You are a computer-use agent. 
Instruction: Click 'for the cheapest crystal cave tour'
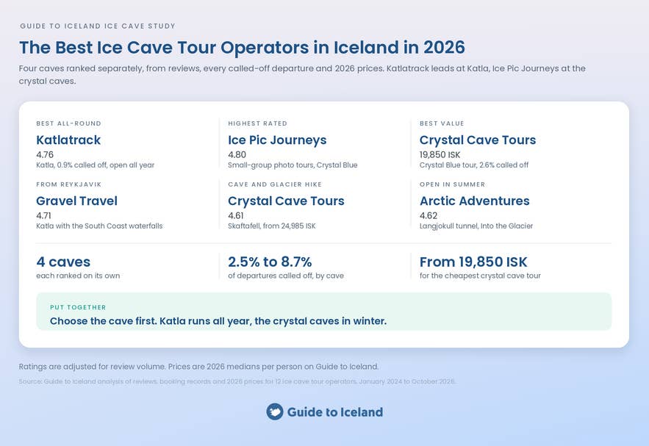(480, 276)
